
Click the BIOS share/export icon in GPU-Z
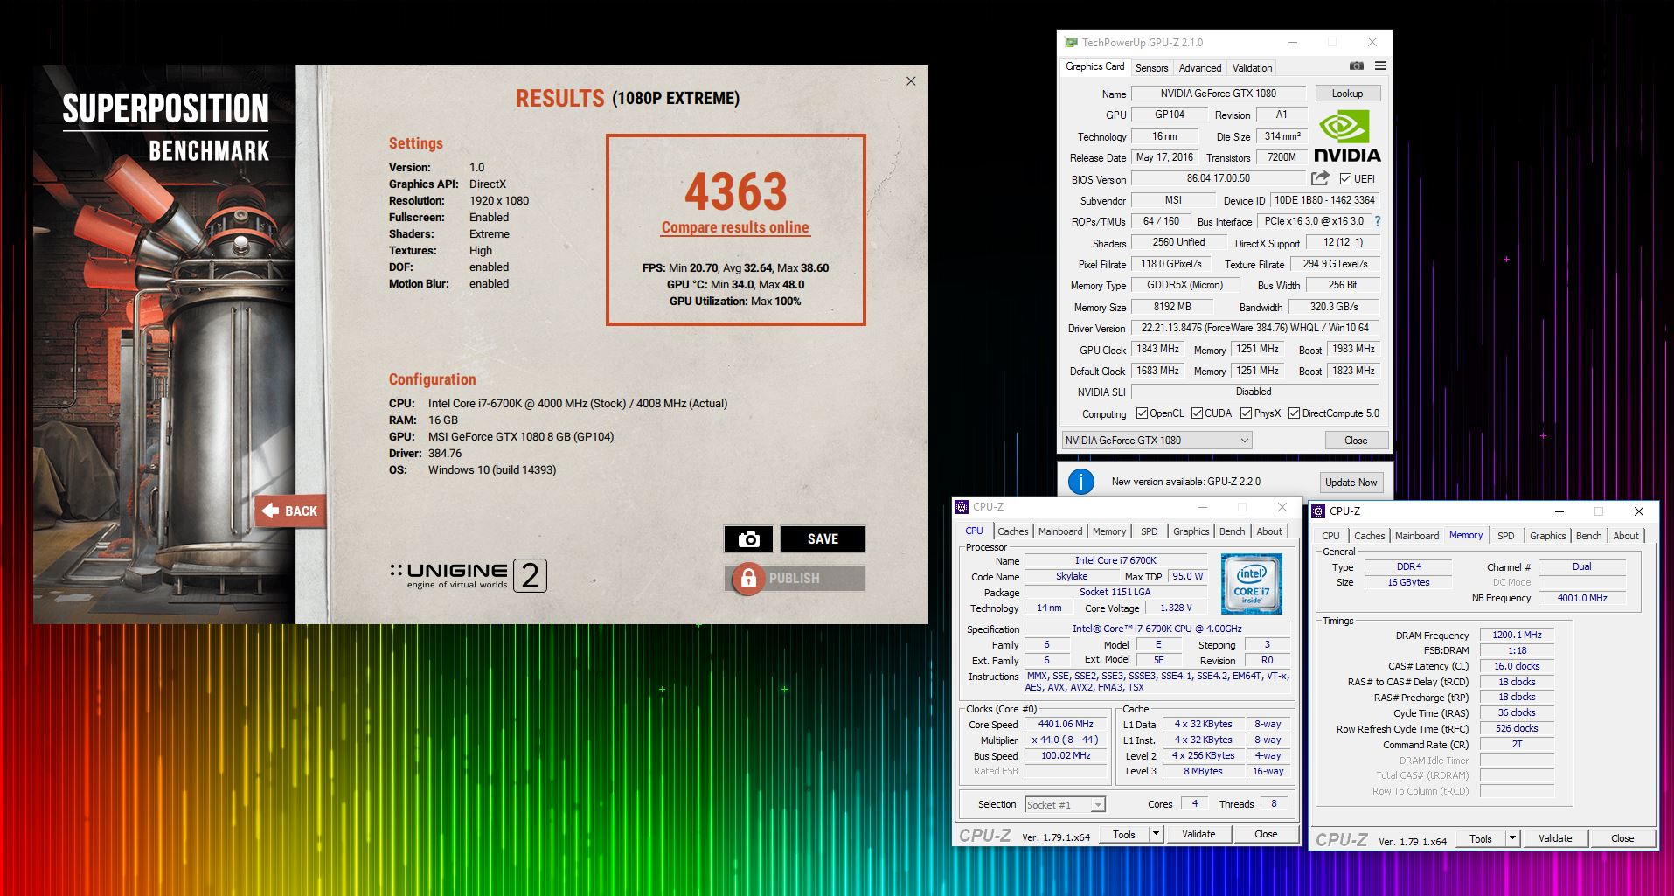(x=1320, y=178)
